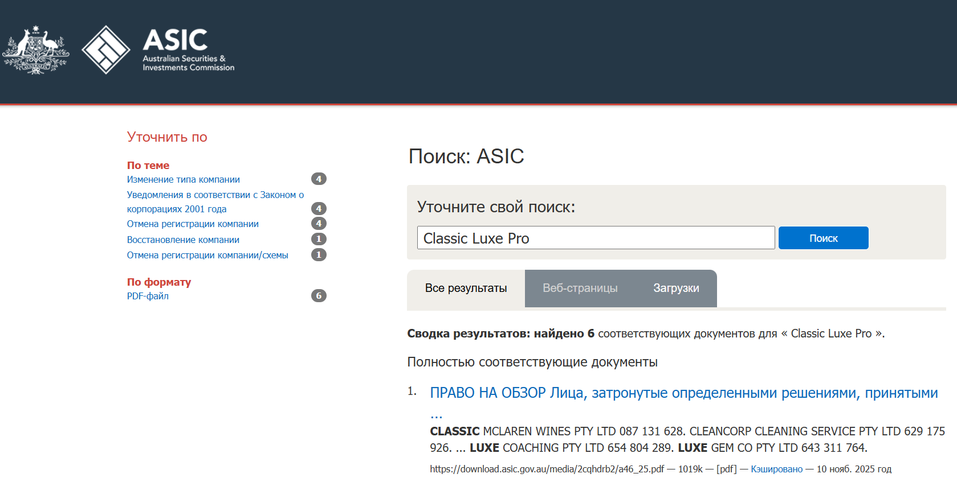This screenshot has height=482, width=957.
Task: Click count badge 1 beside 'Восстановление компании'
Action: pyautogui.click(x=319, y=239)
